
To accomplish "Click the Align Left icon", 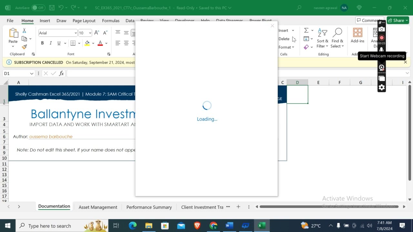I will 118,43.
